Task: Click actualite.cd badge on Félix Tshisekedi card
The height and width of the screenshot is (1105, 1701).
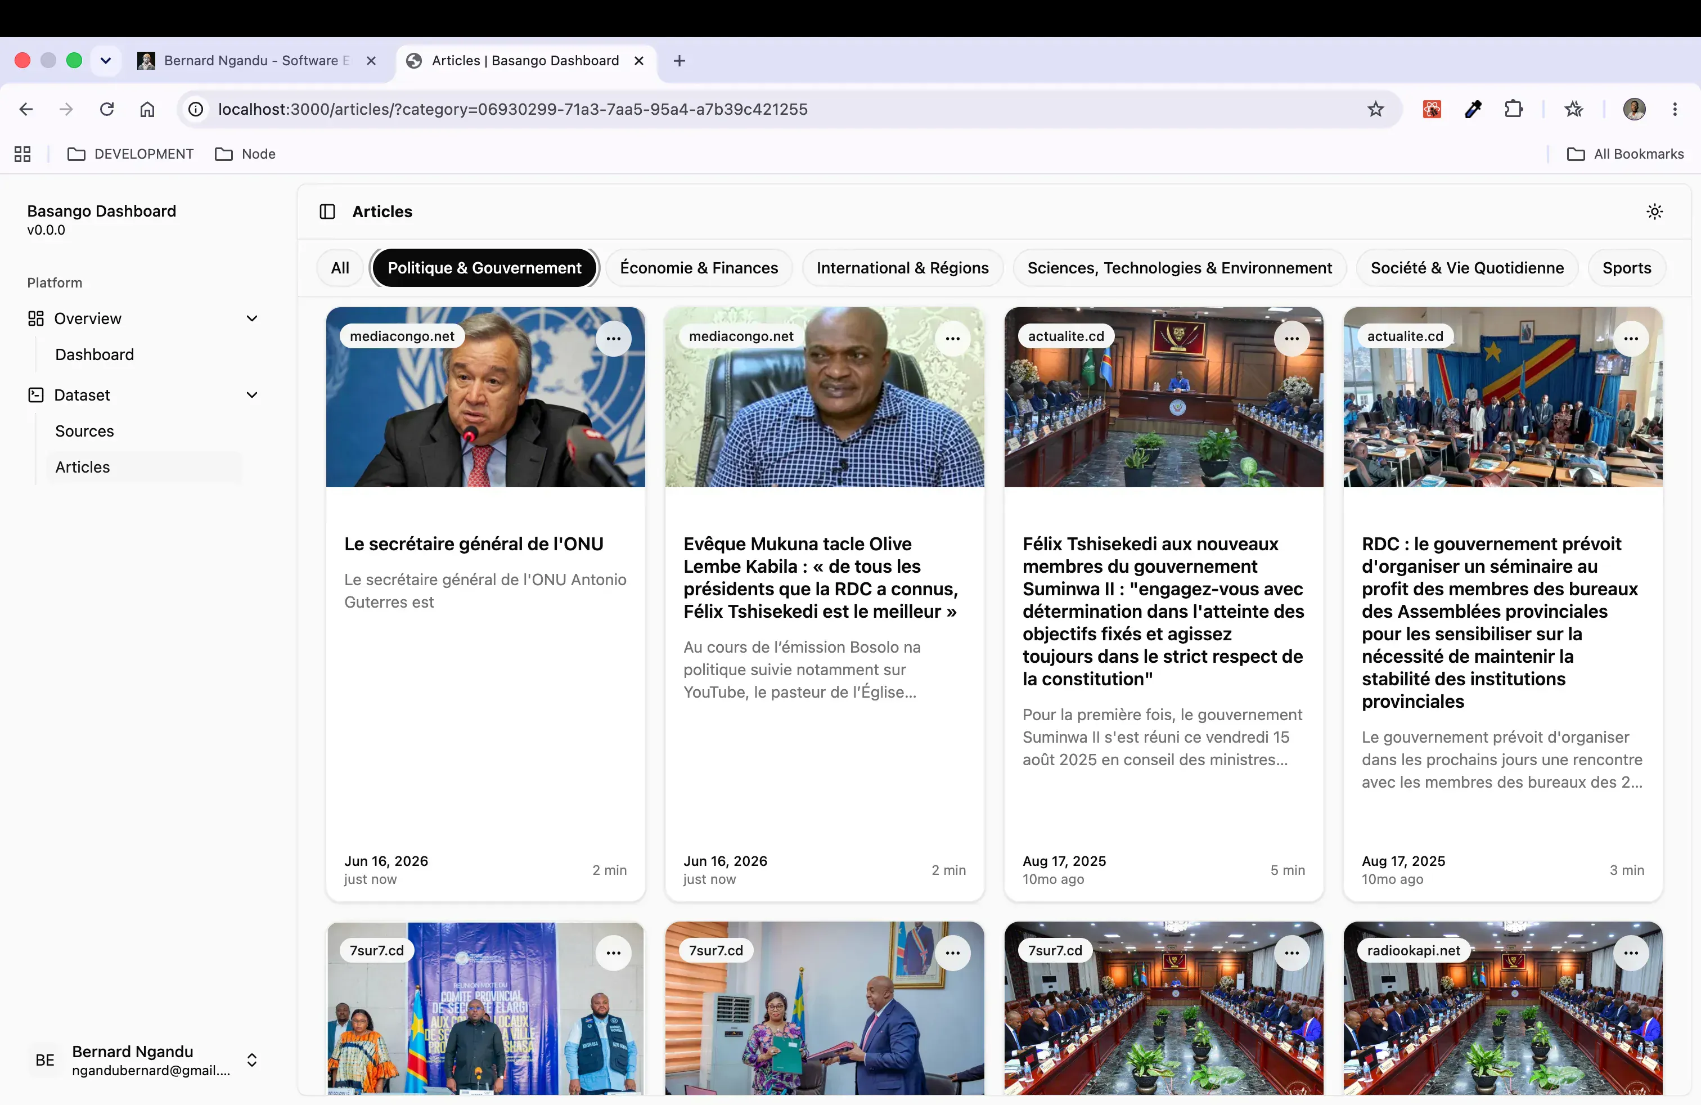Action: tap(1065, 336)
